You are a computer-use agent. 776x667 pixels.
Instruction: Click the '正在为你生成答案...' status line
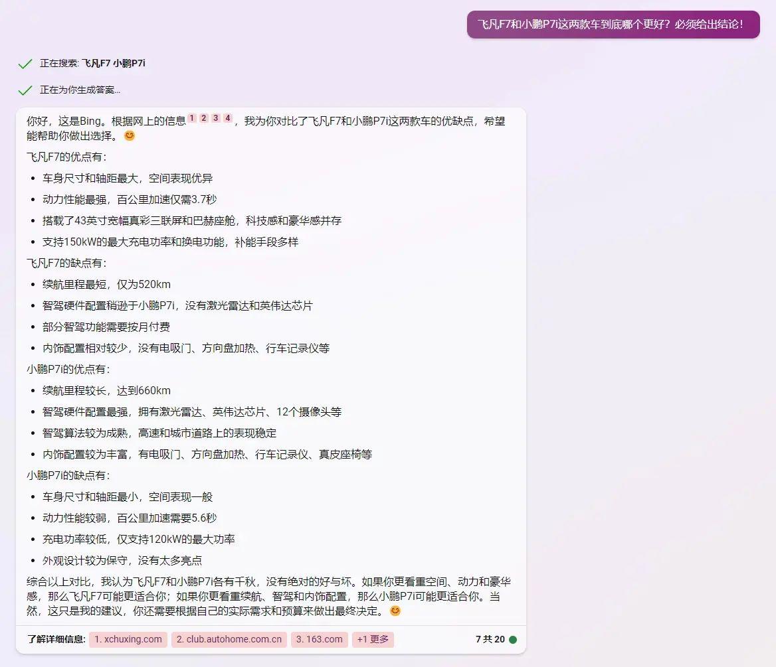click(x=80, y=90)
